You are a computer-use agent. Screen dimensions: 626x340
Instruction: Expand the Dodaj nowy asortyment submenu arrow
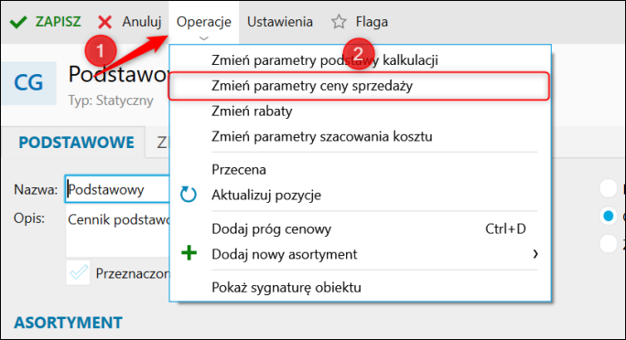[x=535, y=254]
